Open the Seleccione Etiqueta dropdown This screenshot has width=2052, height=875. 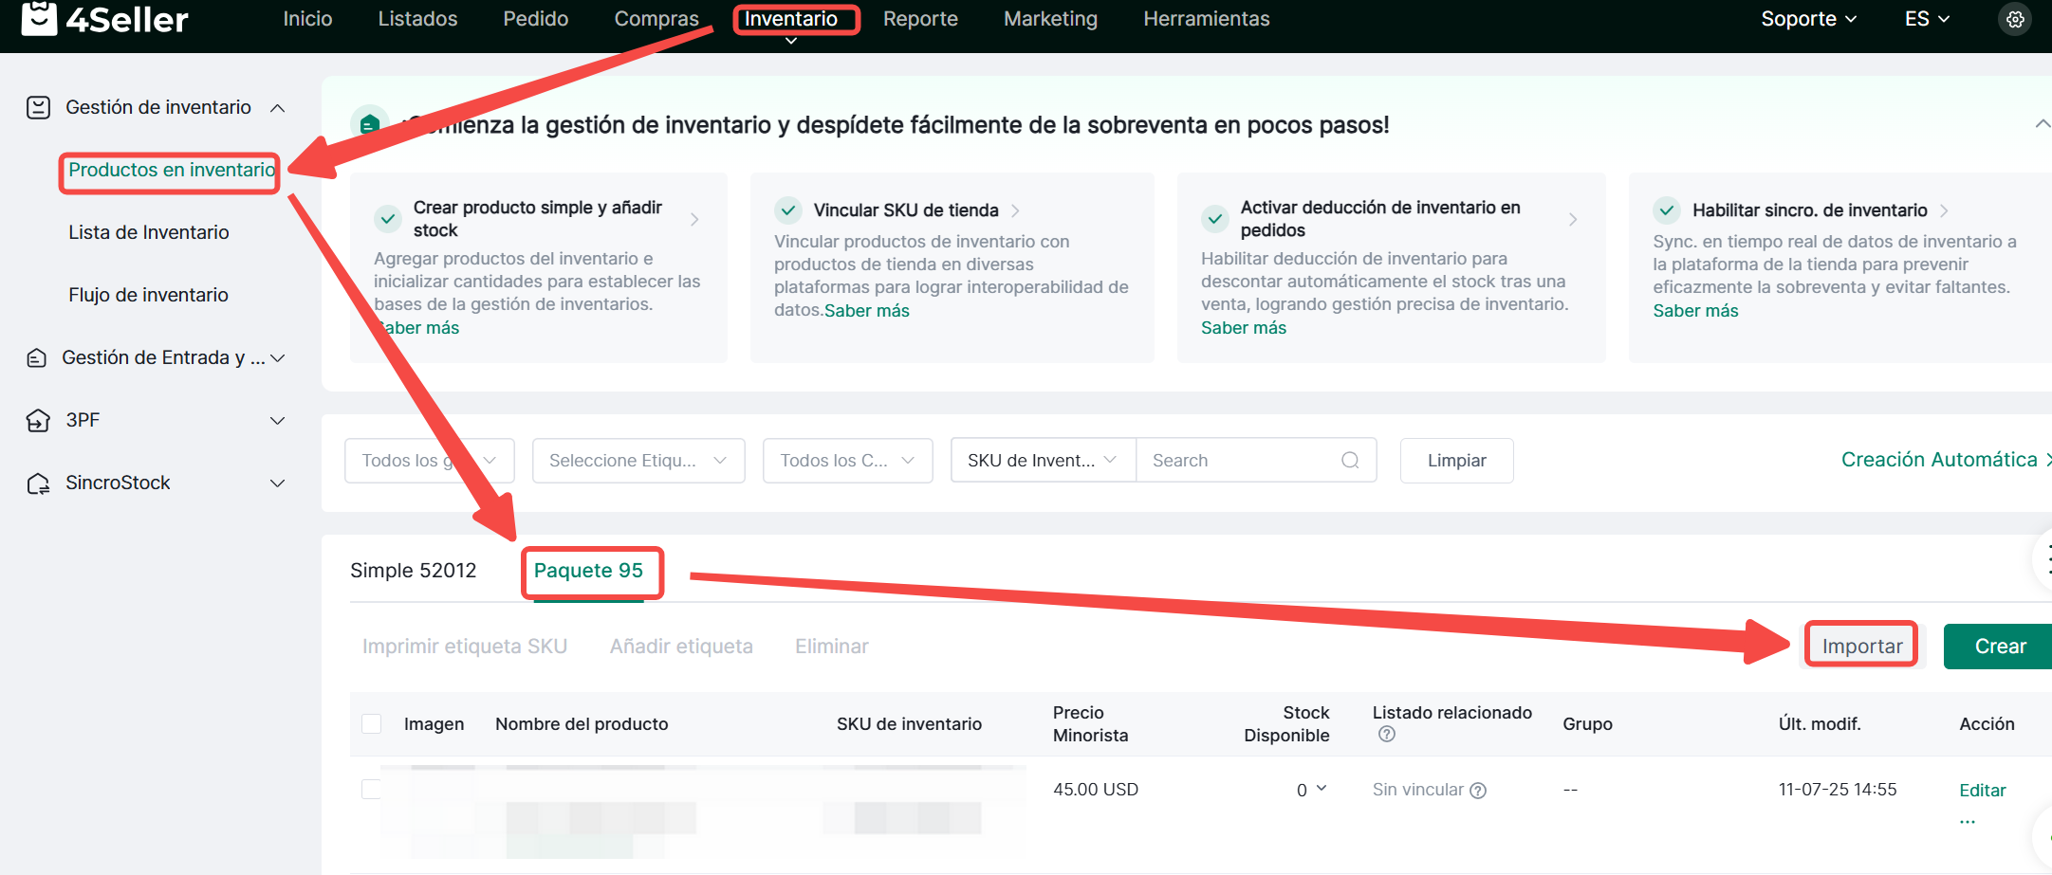tap(638, 461)
